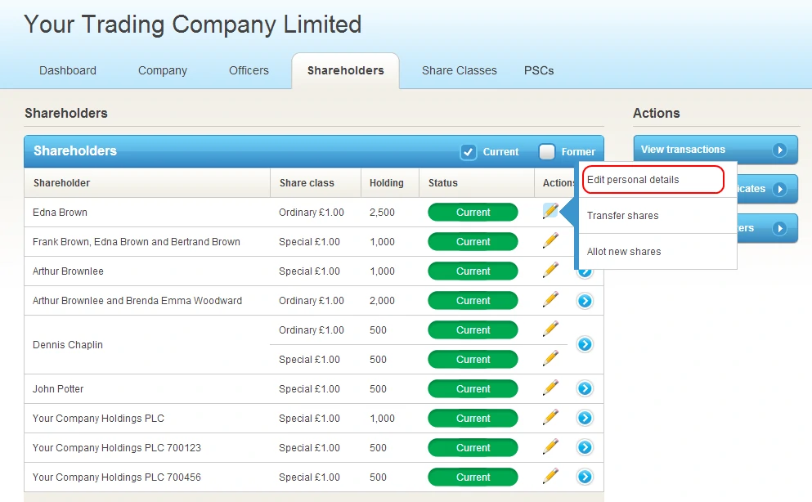
Task: Select Allot new shares menu option
Action: coord(624,252)
